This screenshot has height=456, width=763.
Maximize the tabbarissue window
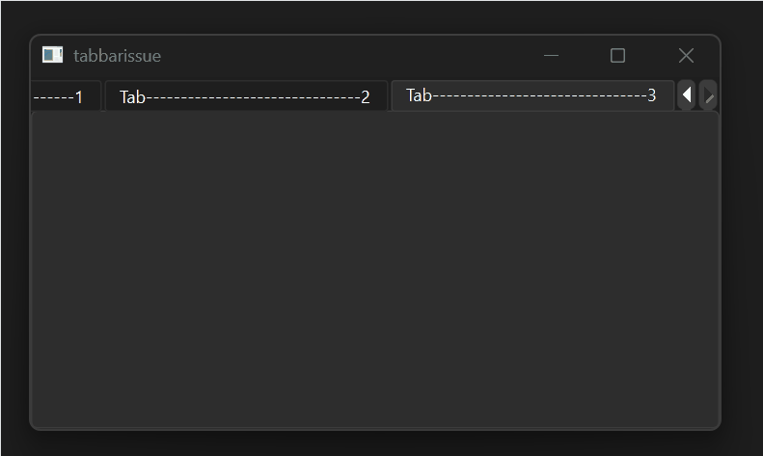(617, 55)
